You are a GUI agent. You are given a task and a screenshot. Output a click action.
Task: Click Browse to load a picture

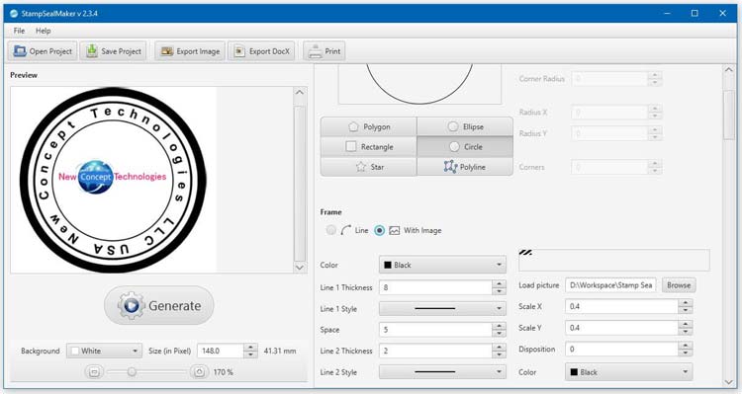[679, 284]
